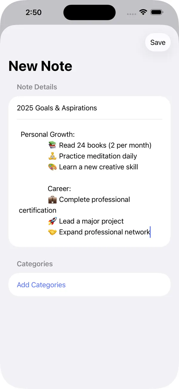Viewport: 179px width, 389px height.
Task: Click the Categories section label
Action: tap(35, 264)
